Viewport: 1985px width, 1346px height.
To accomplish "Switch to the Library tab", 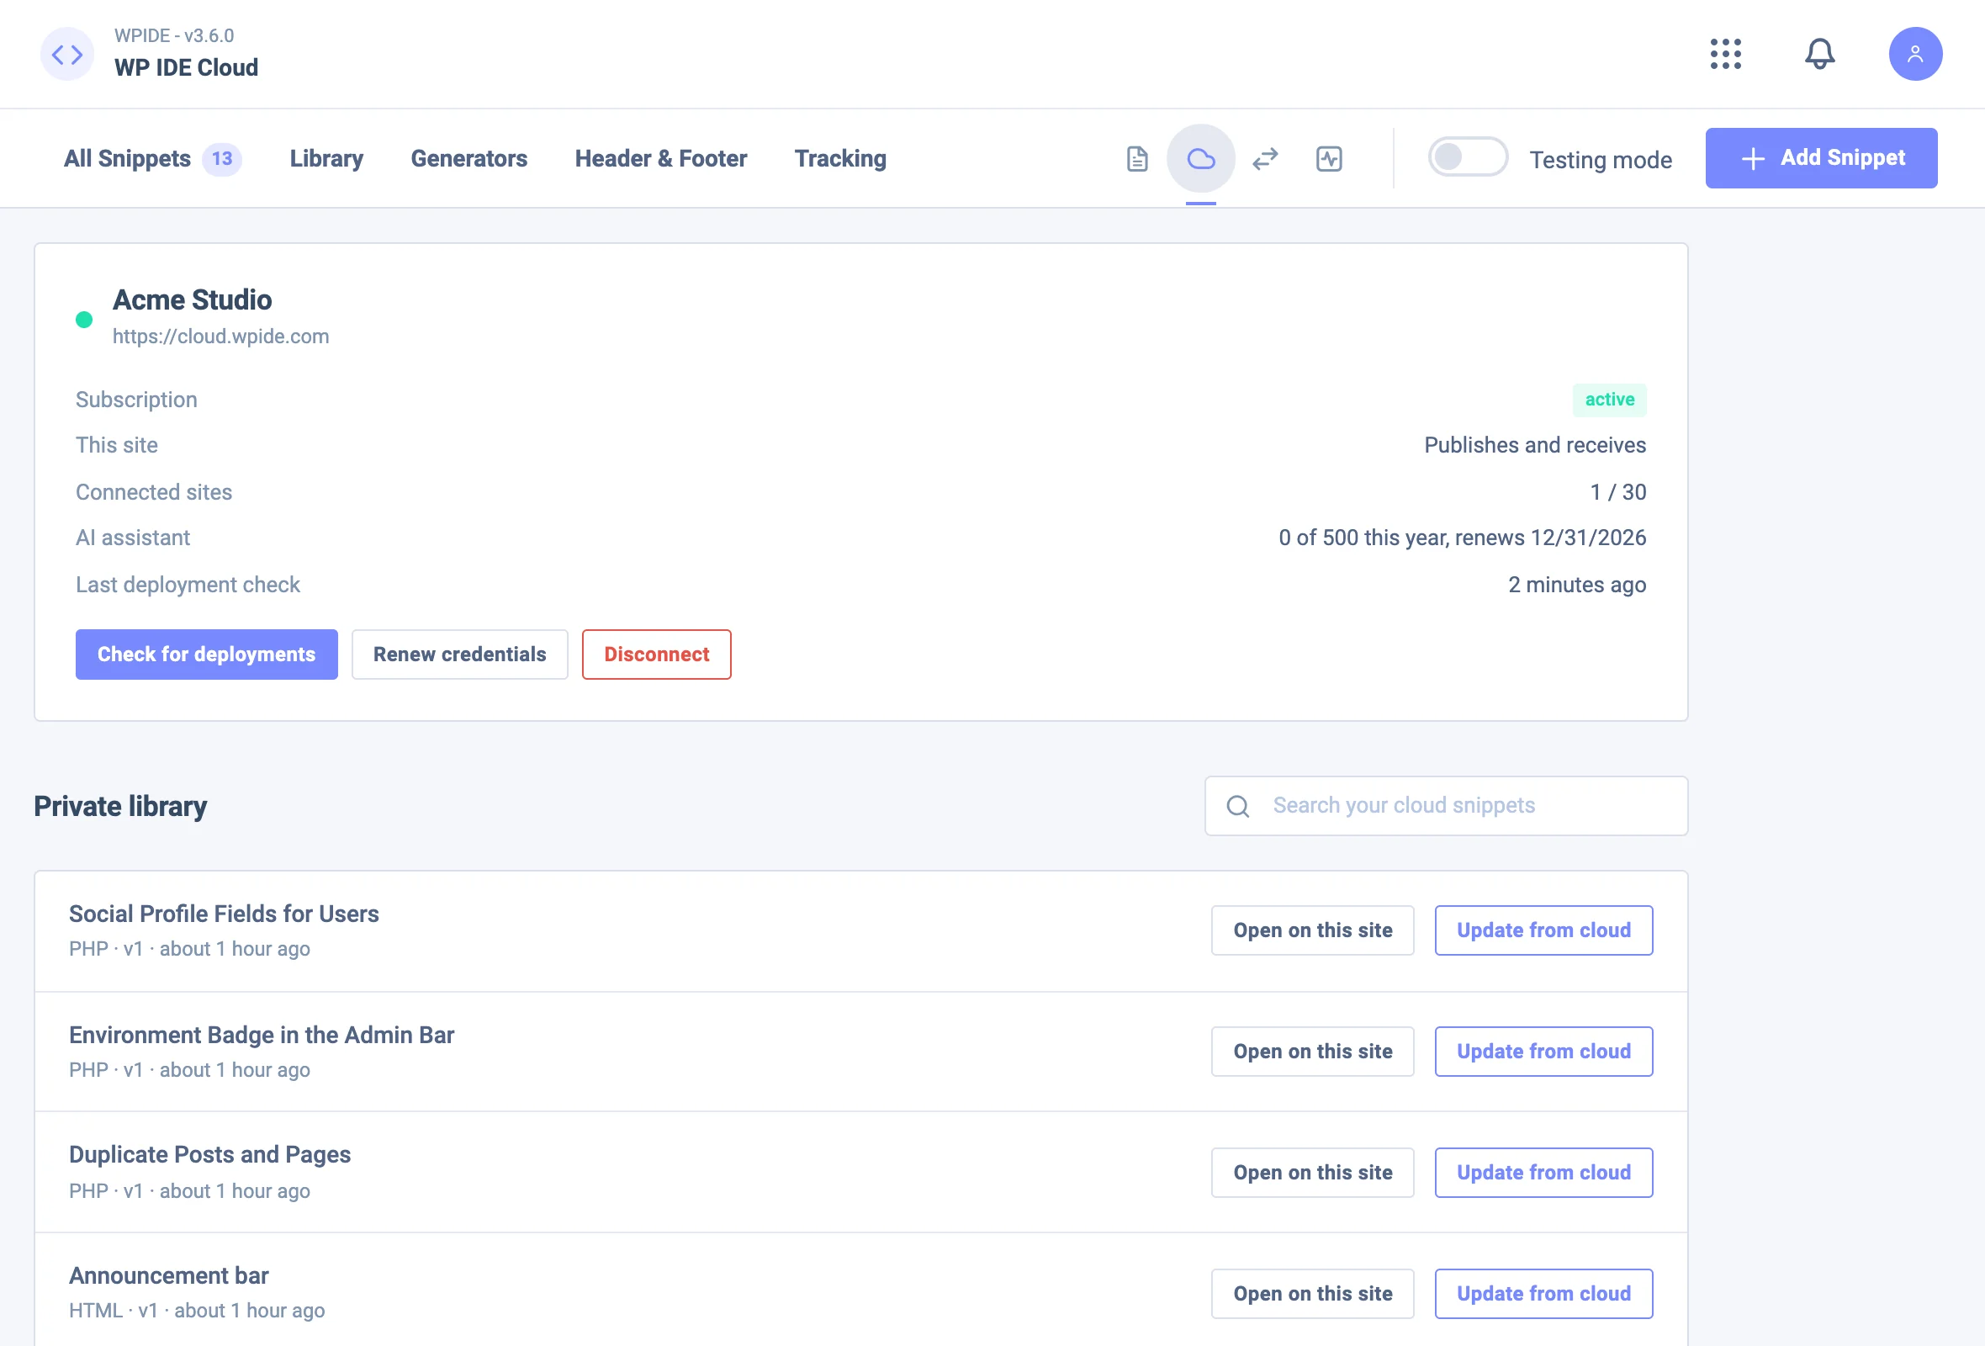I will (326, 159).
